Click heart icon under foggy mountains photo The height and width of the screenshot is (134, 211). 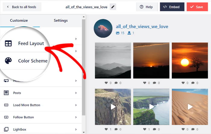[106, 83]
